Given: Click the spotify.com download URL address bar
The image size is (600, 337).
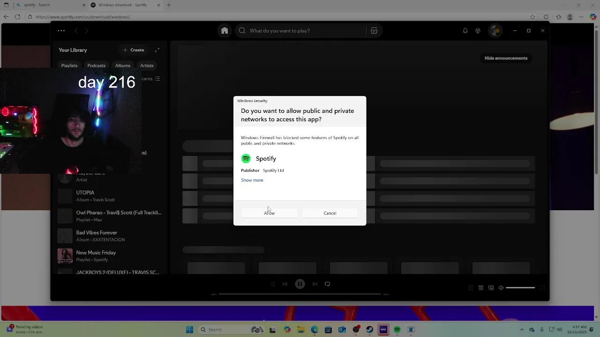Looking at the screenshot, I should point(277,17).
